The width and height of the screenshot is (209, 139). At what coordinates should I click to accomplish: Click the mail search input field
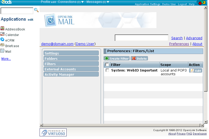tap(142, 38)
